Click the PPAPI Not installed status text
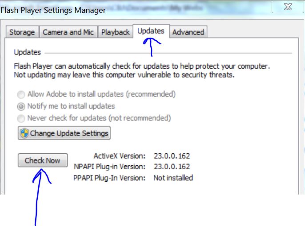Viewport: 305px width, 226px height. pos(173,178)
